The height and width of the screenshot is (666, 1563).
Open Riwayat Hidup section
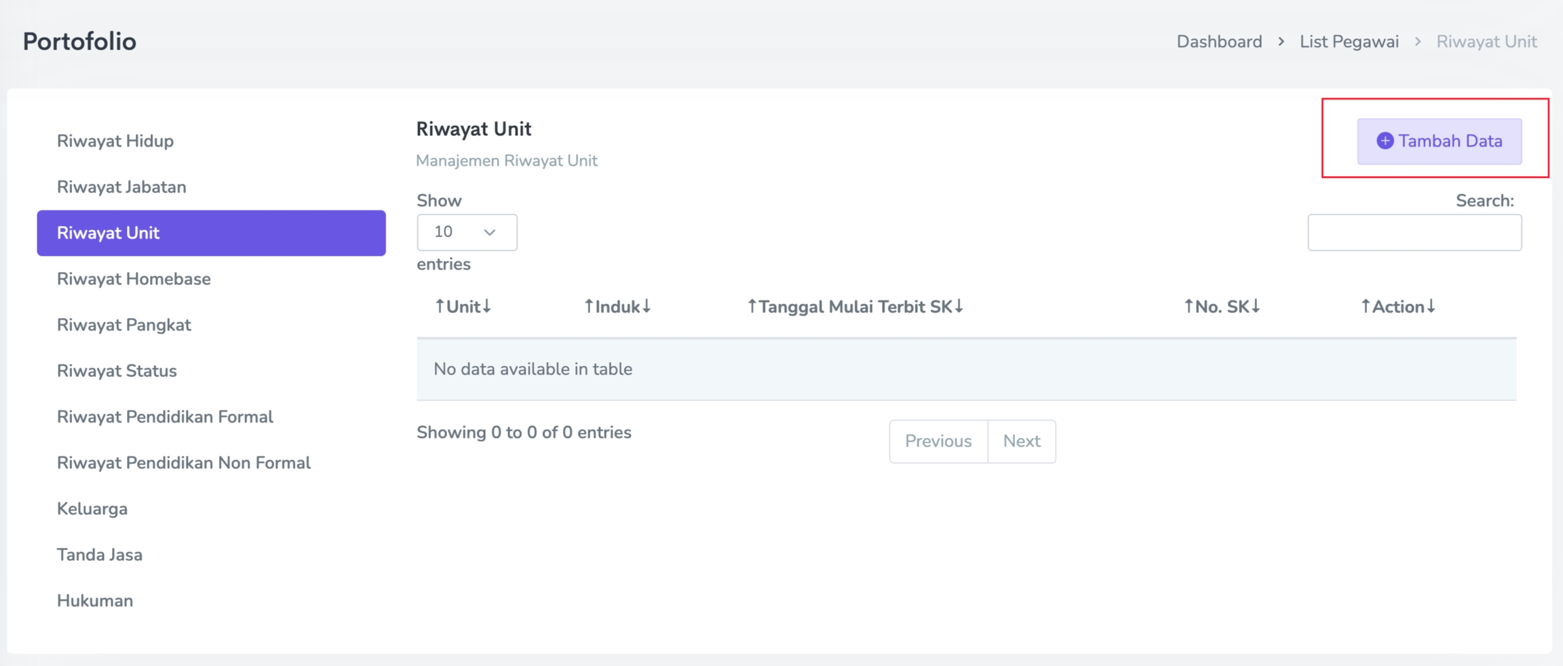115,141
